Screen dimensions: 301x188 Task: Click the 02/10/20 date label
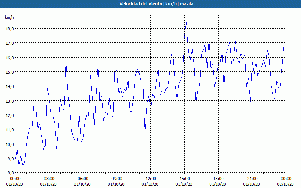coord(285,184)
